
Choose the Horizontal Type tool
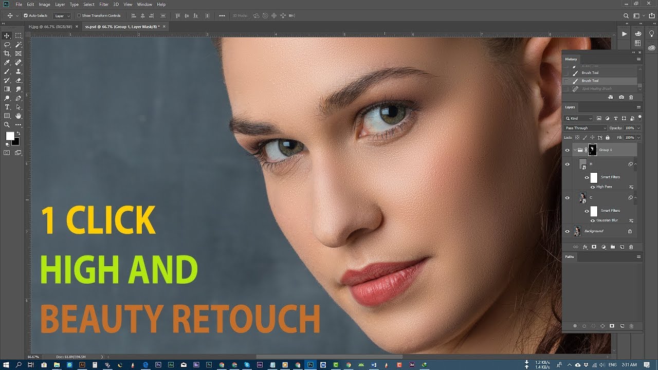[x=7, y=107]
